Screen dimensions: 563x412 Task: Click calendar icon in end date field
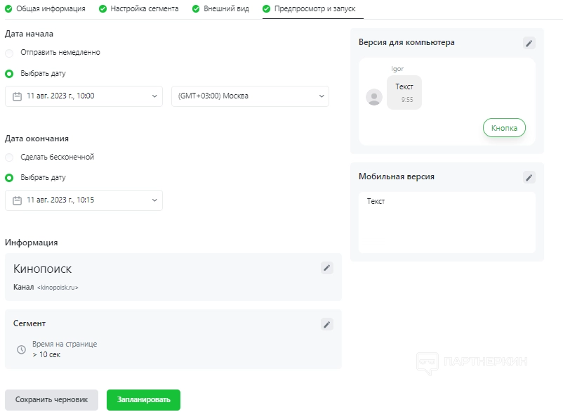click(x=18, y=200)
